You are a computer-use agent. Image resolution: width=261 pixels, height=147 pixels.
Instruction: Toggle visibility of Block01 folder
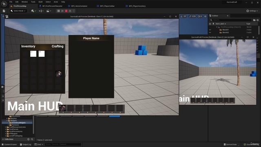(210, 30)
